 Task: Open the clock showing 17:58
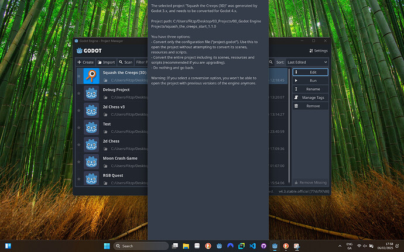pos(385,246)
